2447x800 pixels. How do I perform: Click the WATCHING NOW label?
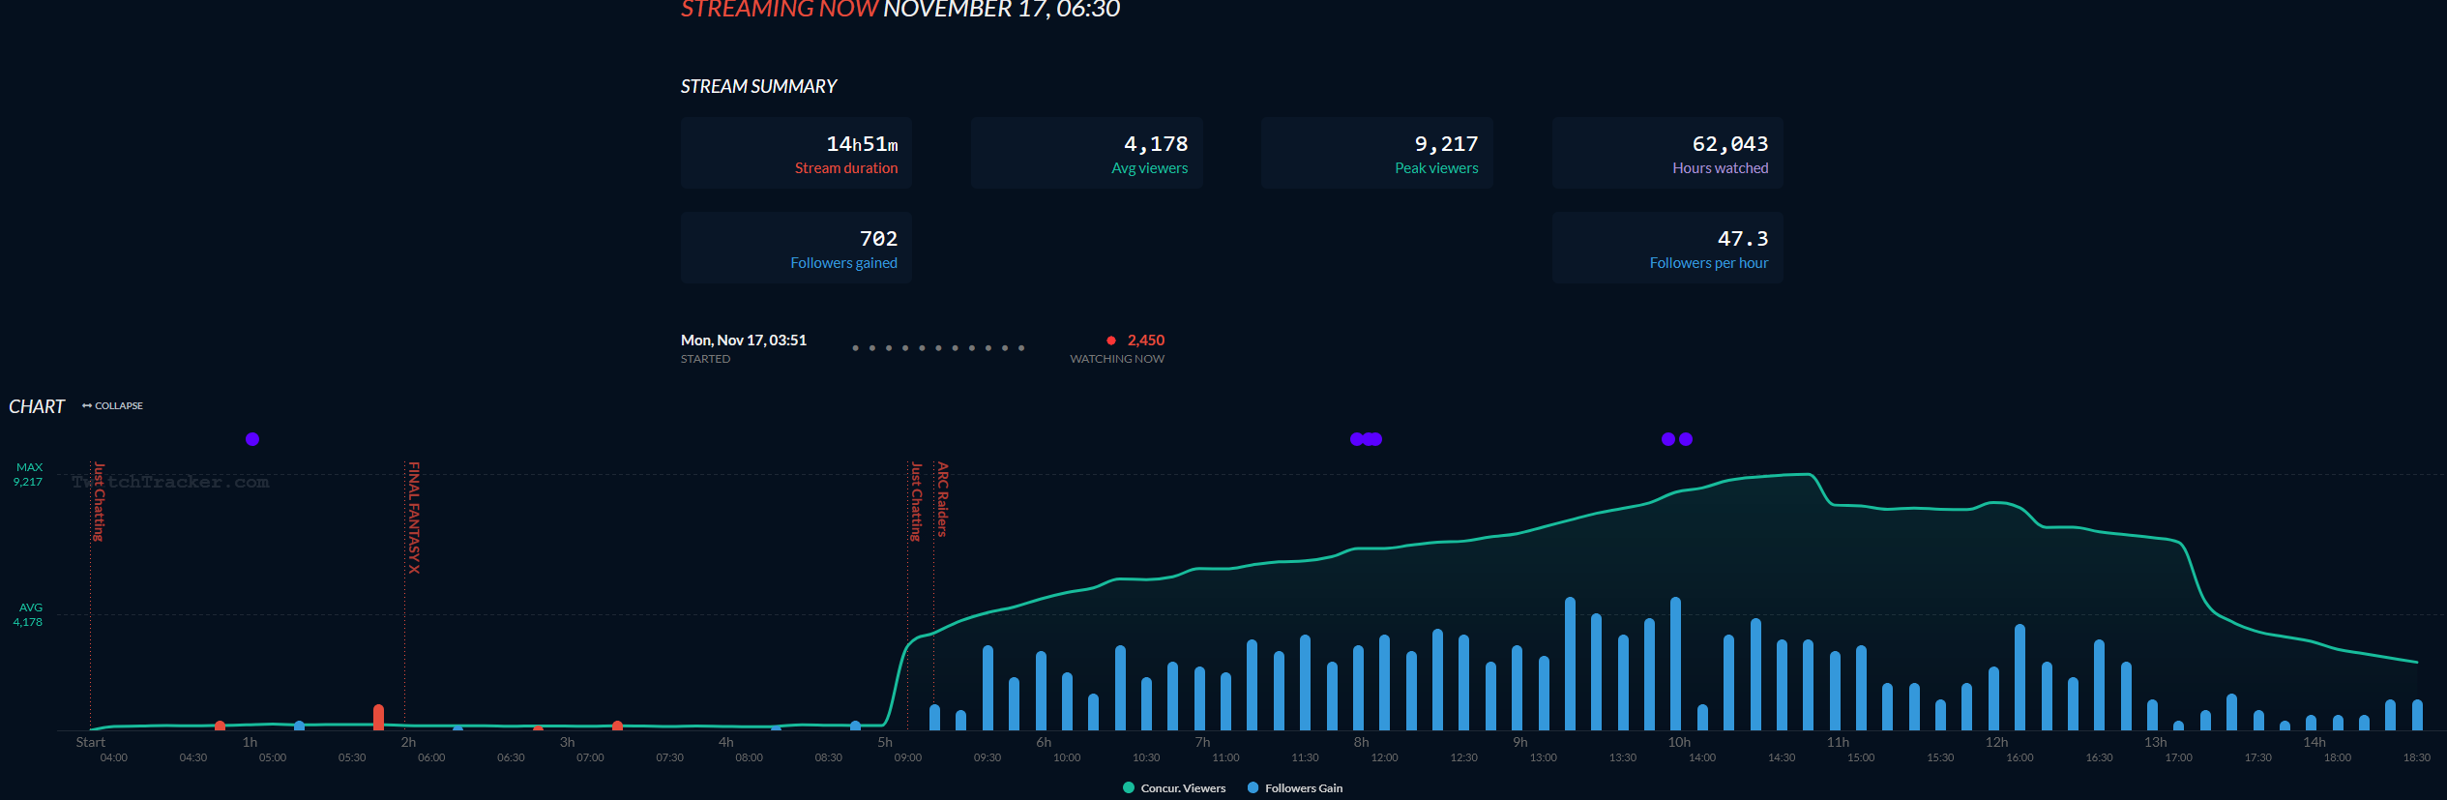[1117, 359]
